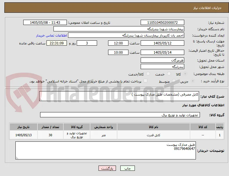Image resolution: width=229 pixels, height=176 pixels.
Task: Click the remaining time field 22:31:09
Action: point(57,43)
